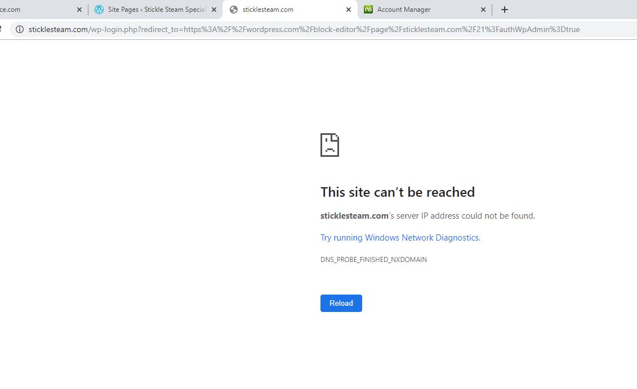637x389 pixels.
Task: Click the "This site can't be reached" heading
Action: point(397,192)
